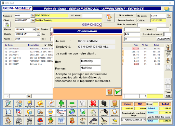The image size is (175, 126).
Task: Open Ventes car icon
Action: tap(115, 121)
